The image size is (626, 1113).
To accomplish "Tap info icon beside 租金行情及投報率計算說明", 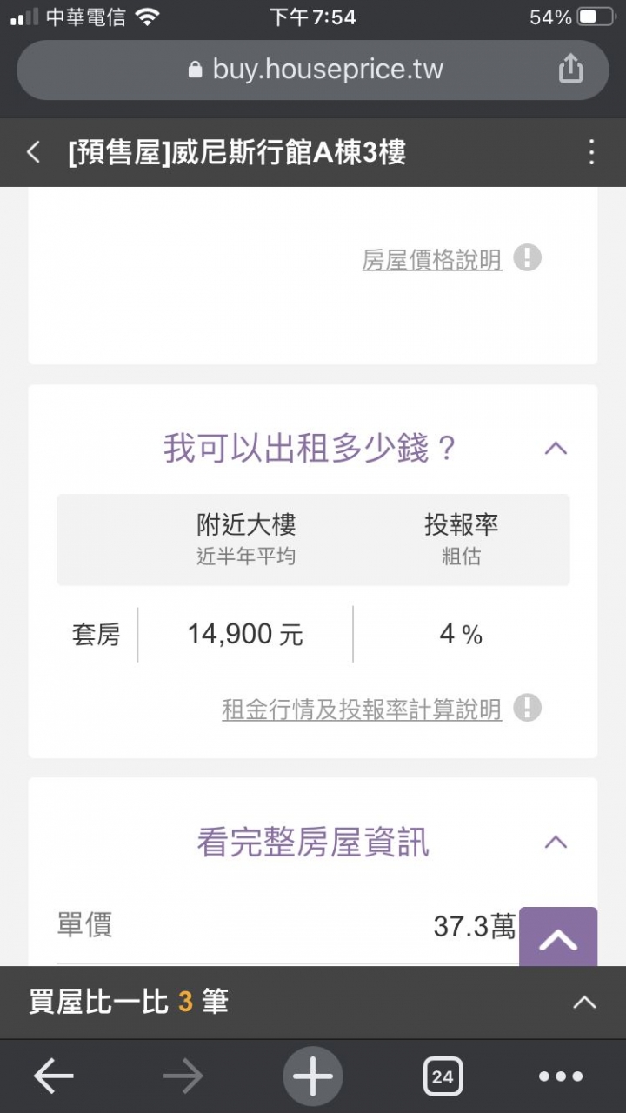I will [527, 708].
